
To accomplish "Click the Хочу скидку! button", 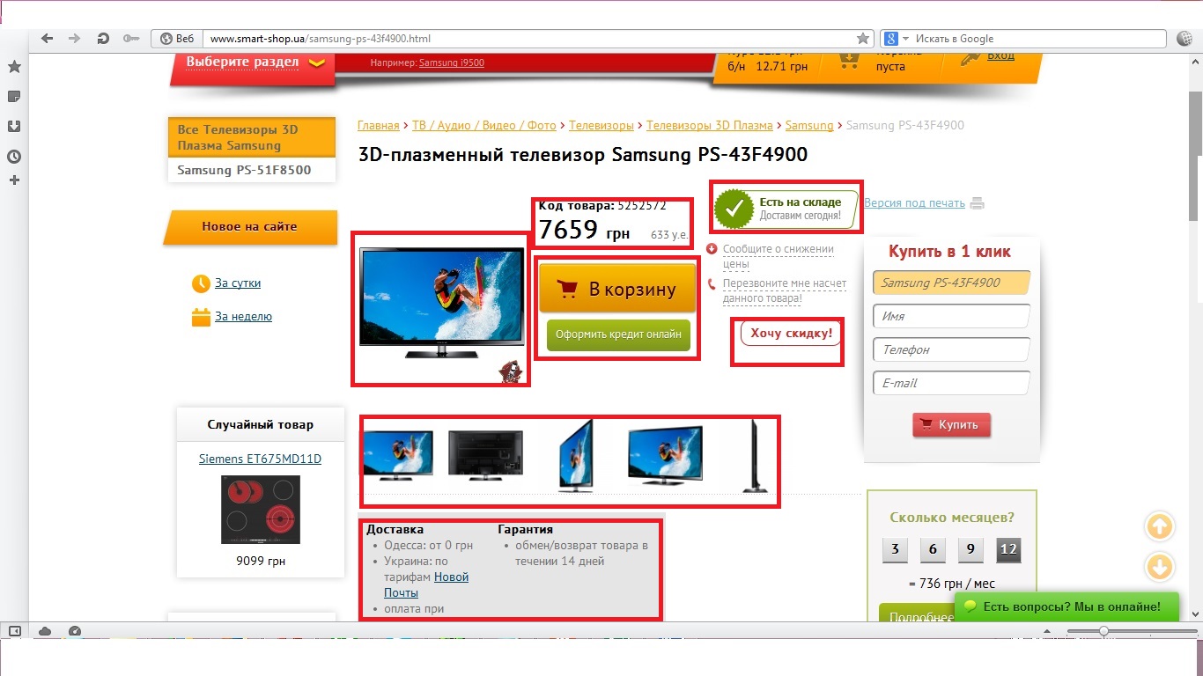I will (791, 334).
